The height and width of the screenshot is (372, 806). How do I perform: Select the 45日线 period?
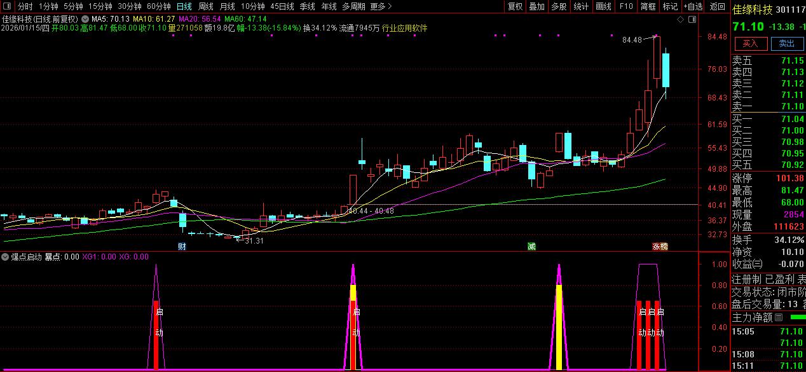pyautogui.click(x=282, y=6)
